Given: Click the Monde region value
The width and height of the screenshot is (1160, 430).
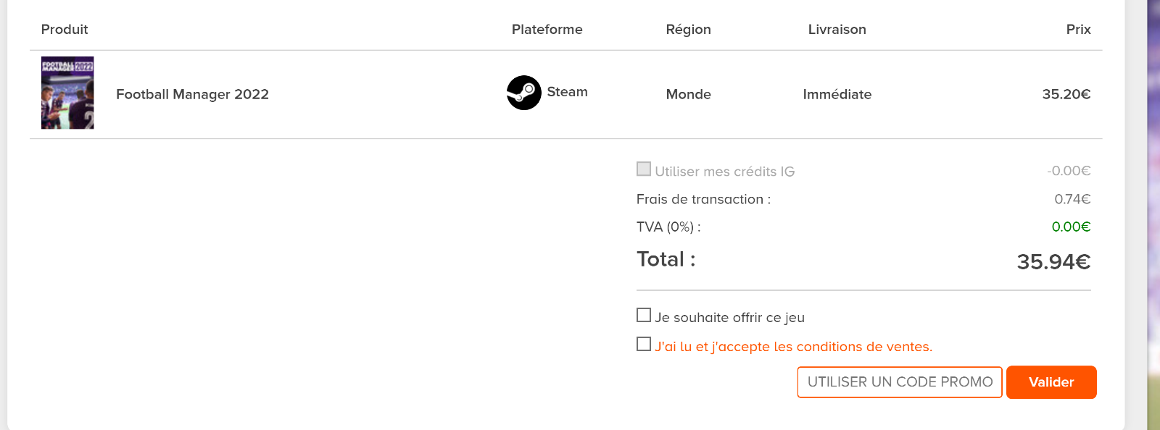Looking at the screenshot, I should tap(689, 94).
